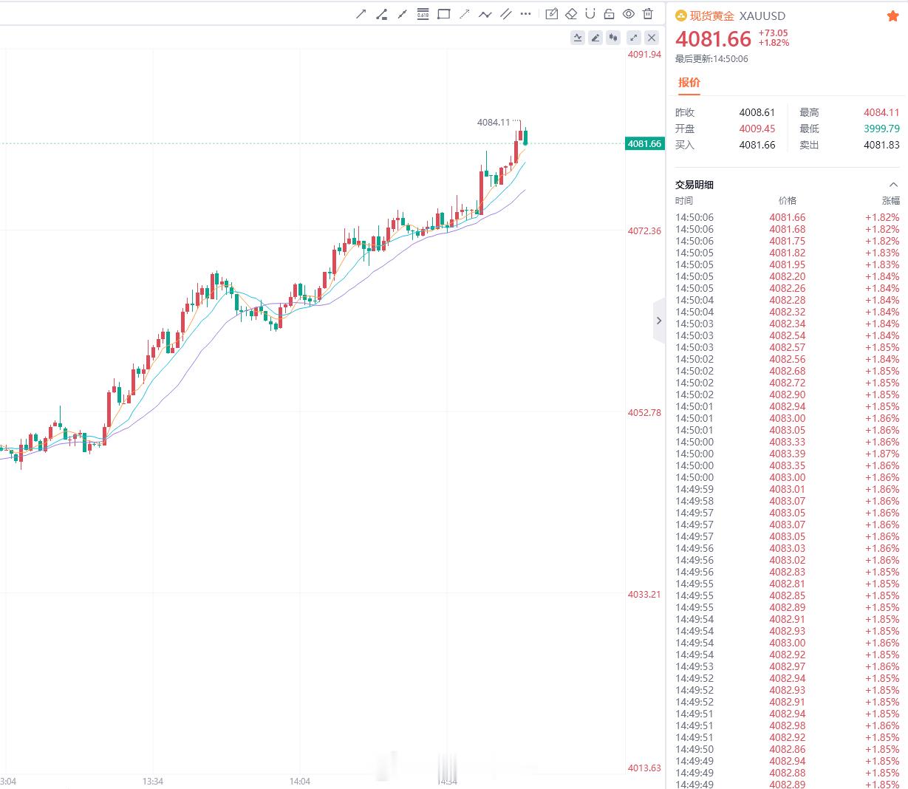
Task: Click the 涨幅 column header
Action: coord(890,201)
